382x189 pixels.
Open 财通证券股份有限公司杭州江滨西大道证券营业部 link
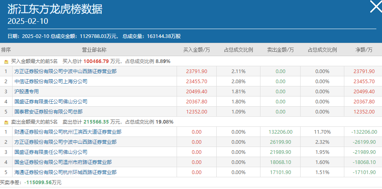pyautogui.click(x=68, y=132)
